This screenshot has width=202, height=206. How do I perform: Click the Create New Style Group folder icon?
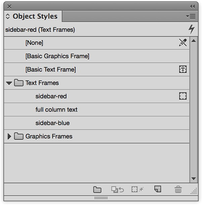click(97, 190)
